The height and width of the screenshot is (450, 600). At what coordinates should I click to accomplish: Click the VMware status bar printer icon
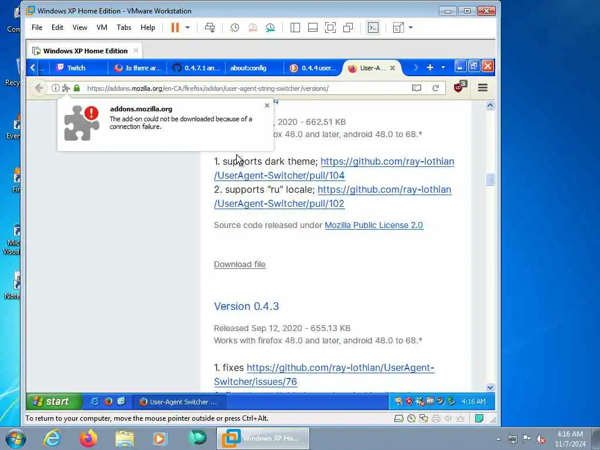(436, 418)
